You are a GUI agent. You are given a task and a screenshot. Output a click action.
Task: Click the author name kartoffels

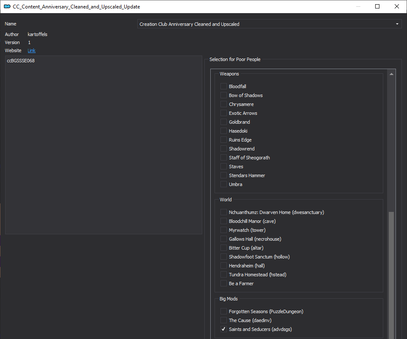tap(37, 34)
